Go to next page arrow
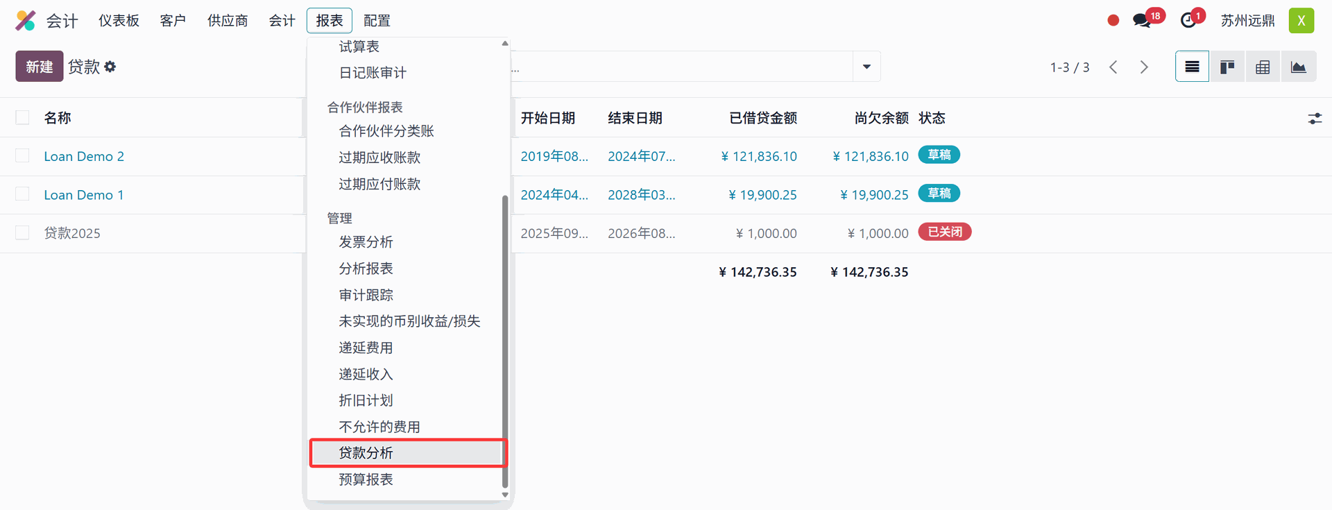 click(1144, 67)
